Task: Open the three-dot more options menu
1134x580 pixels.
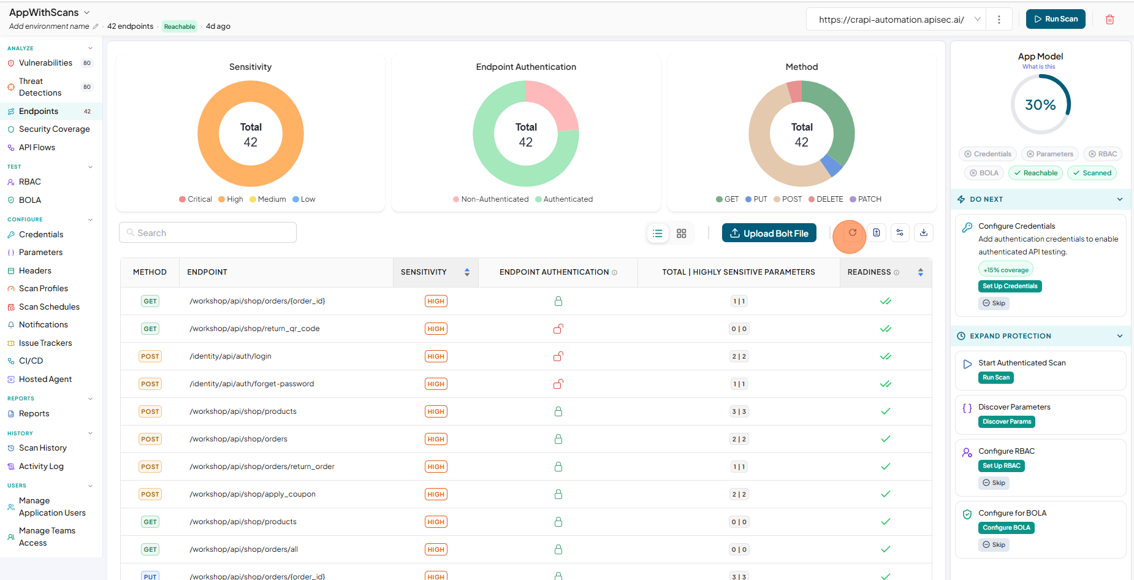Action: pos(999,20)
